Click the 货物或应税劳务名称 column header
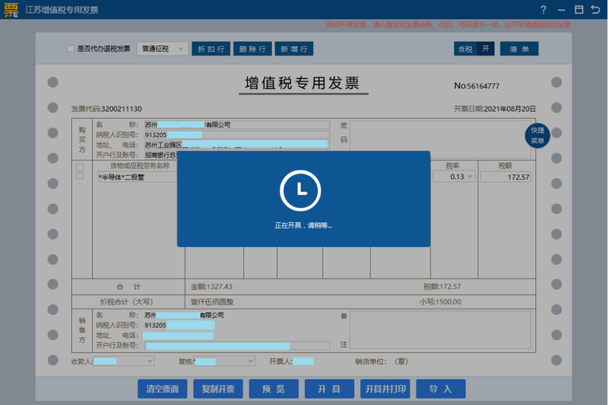 [140, 166]
